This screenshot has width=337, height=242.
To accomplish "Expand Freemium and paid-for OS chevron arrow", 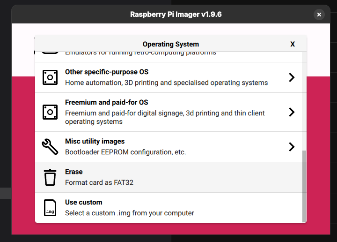I will (x=292, y=112).
